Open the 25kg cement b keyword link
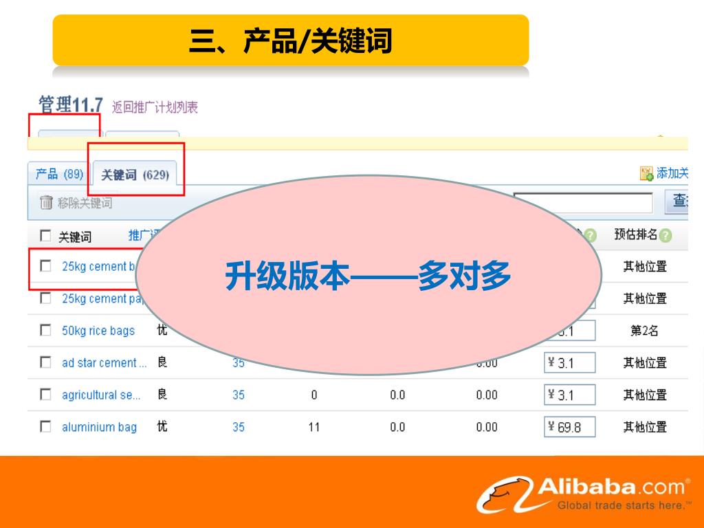Screen dimensions: 704x528 click(x=99, y=266)
